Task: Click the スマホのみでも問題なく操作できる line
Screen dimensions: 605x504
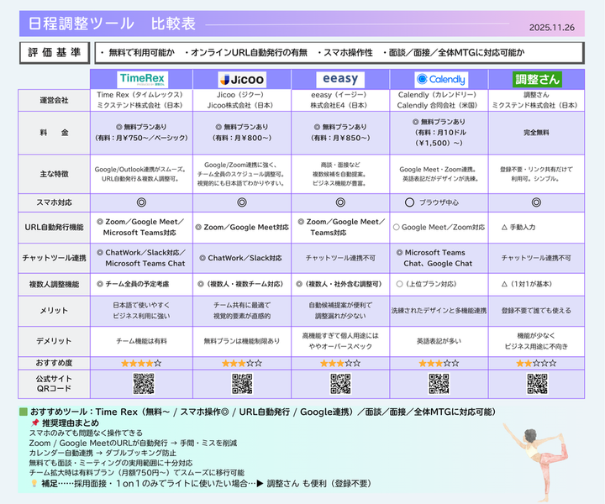Action: 86,433
